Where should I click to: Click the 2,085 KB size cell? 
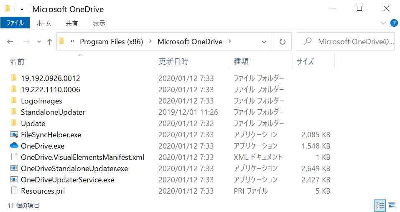coord(316,134)
